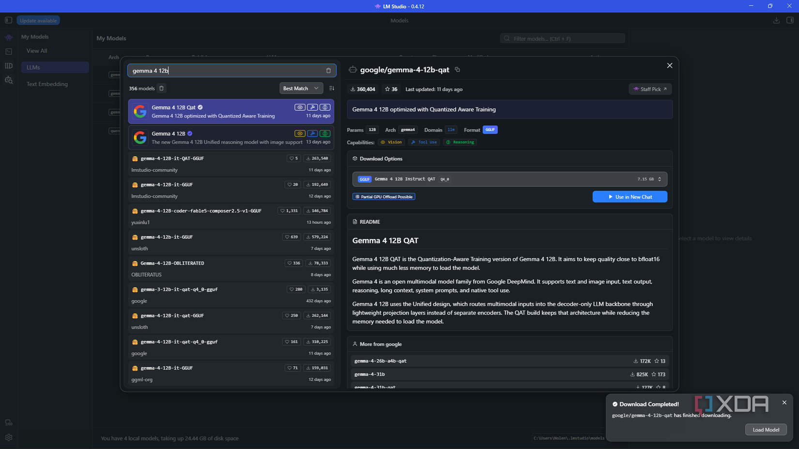The height and width of the screenshot is (449, 799).
Task: Click the 78,333 downloads badge on Gemma-4-12B-OBLITERATED
Action: [x=318, y=263]
